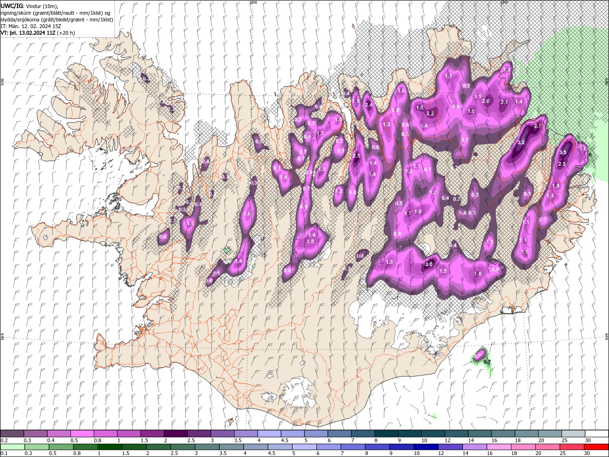Select the darkest green 1–1.5 lower legend swatch
Image resolution: width=609 pixels, height=457 pixels.
tap(110, 447)
